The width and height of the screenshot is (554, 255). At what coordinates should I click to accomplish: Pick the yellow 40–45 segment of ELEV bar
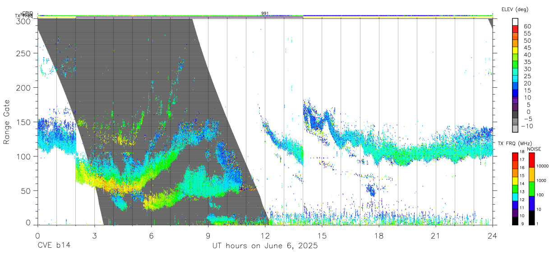coord(515,50)
